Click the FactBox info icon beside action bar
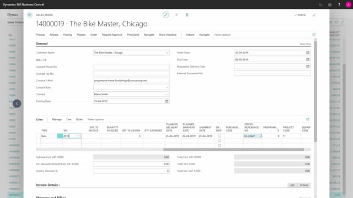This screenshot has height=198, width=353. click(314, 34)
